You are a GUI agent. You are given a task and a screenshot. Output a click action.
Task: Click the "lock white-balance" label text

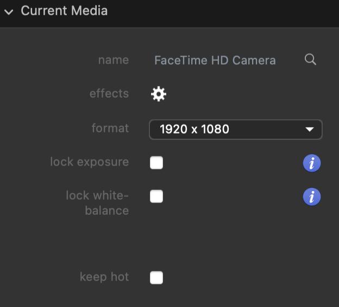coord(98,203)
